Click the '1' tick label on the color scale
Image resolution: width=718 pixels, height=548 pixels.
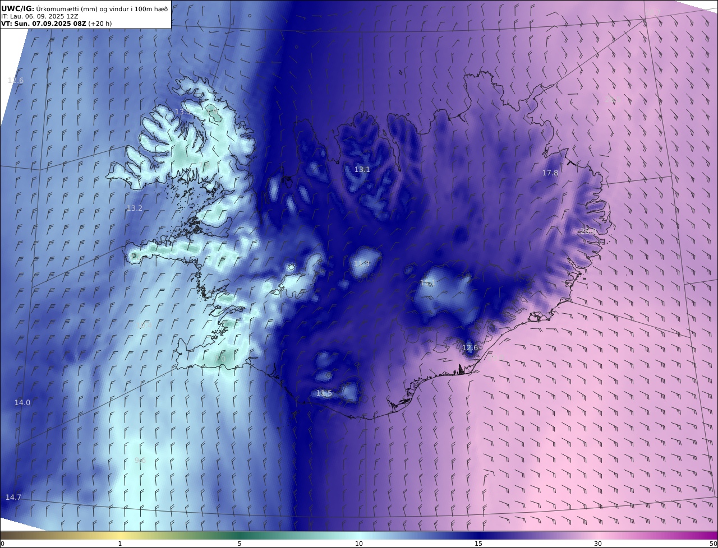pyautogui.click(x=120, y=544)
